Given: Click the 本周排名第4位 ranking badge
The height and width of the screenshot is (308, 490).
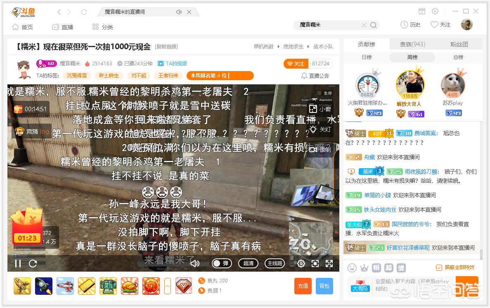Looking at the screenshot, I should tap(220, 75).
